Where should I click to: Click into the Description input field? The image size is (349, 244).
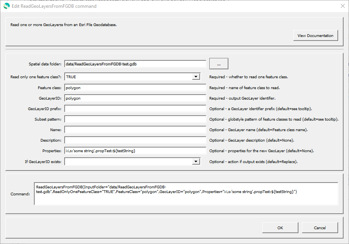click(x=135, y=140)
